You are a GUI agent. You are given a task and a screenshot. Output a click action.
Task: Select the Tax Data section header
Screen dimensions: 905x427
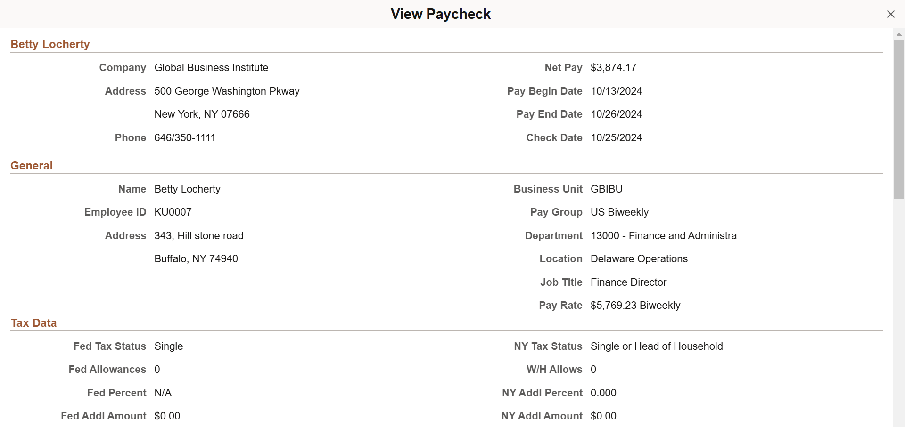pyautogui.click(x=33, y=322)
